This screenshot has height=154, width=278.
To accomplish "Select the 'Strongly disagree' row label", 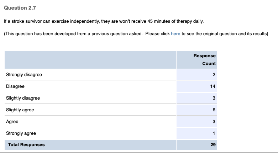I will coord(24,75).
